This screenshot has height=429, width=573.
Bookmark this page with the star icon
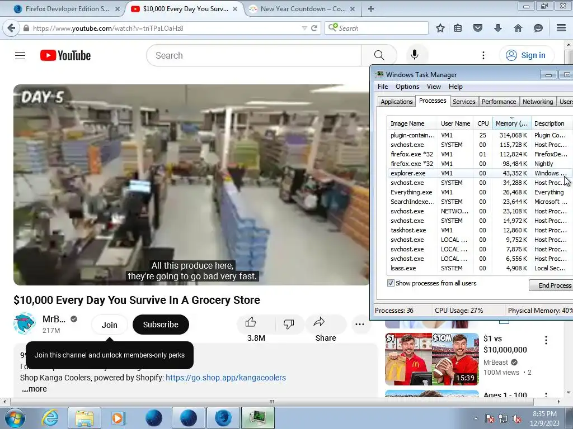click(440, 28)
